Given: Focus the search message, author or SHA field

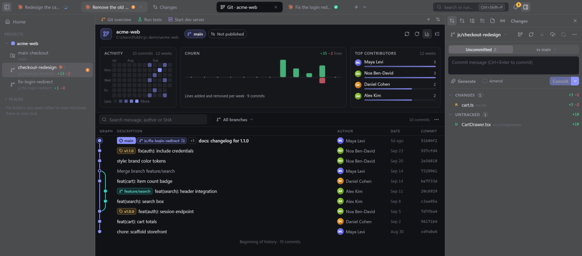Looking at the screenshot, I should (x=153, y=120).
